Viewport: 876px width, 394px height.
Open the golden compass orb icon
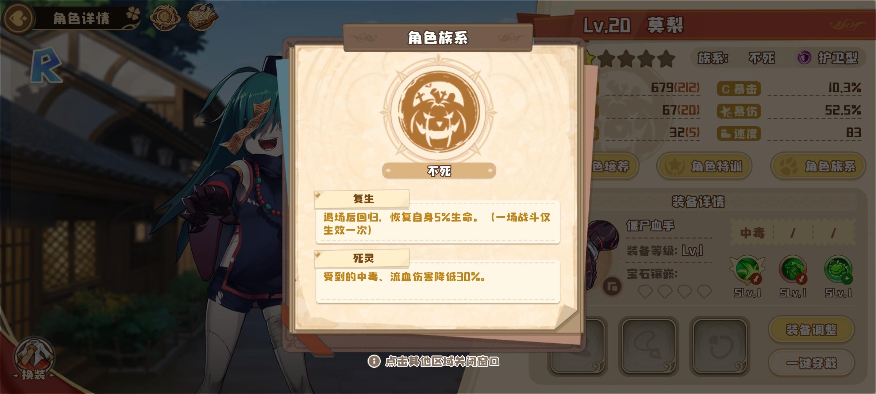[x=165, y=18]
